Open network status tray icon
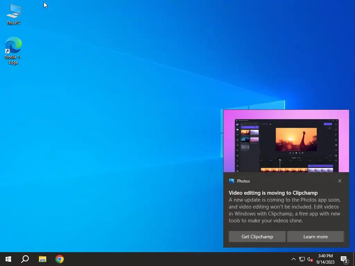 302,259
